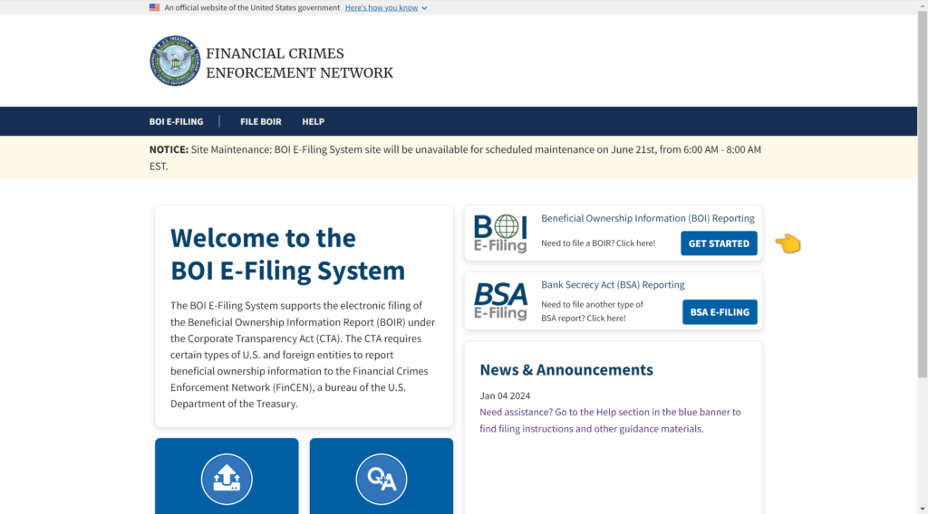This screenshot has height=514, width=928.
Task: Click the Welcome to the BOI E-Filing System heading
Action: [287, 254]
